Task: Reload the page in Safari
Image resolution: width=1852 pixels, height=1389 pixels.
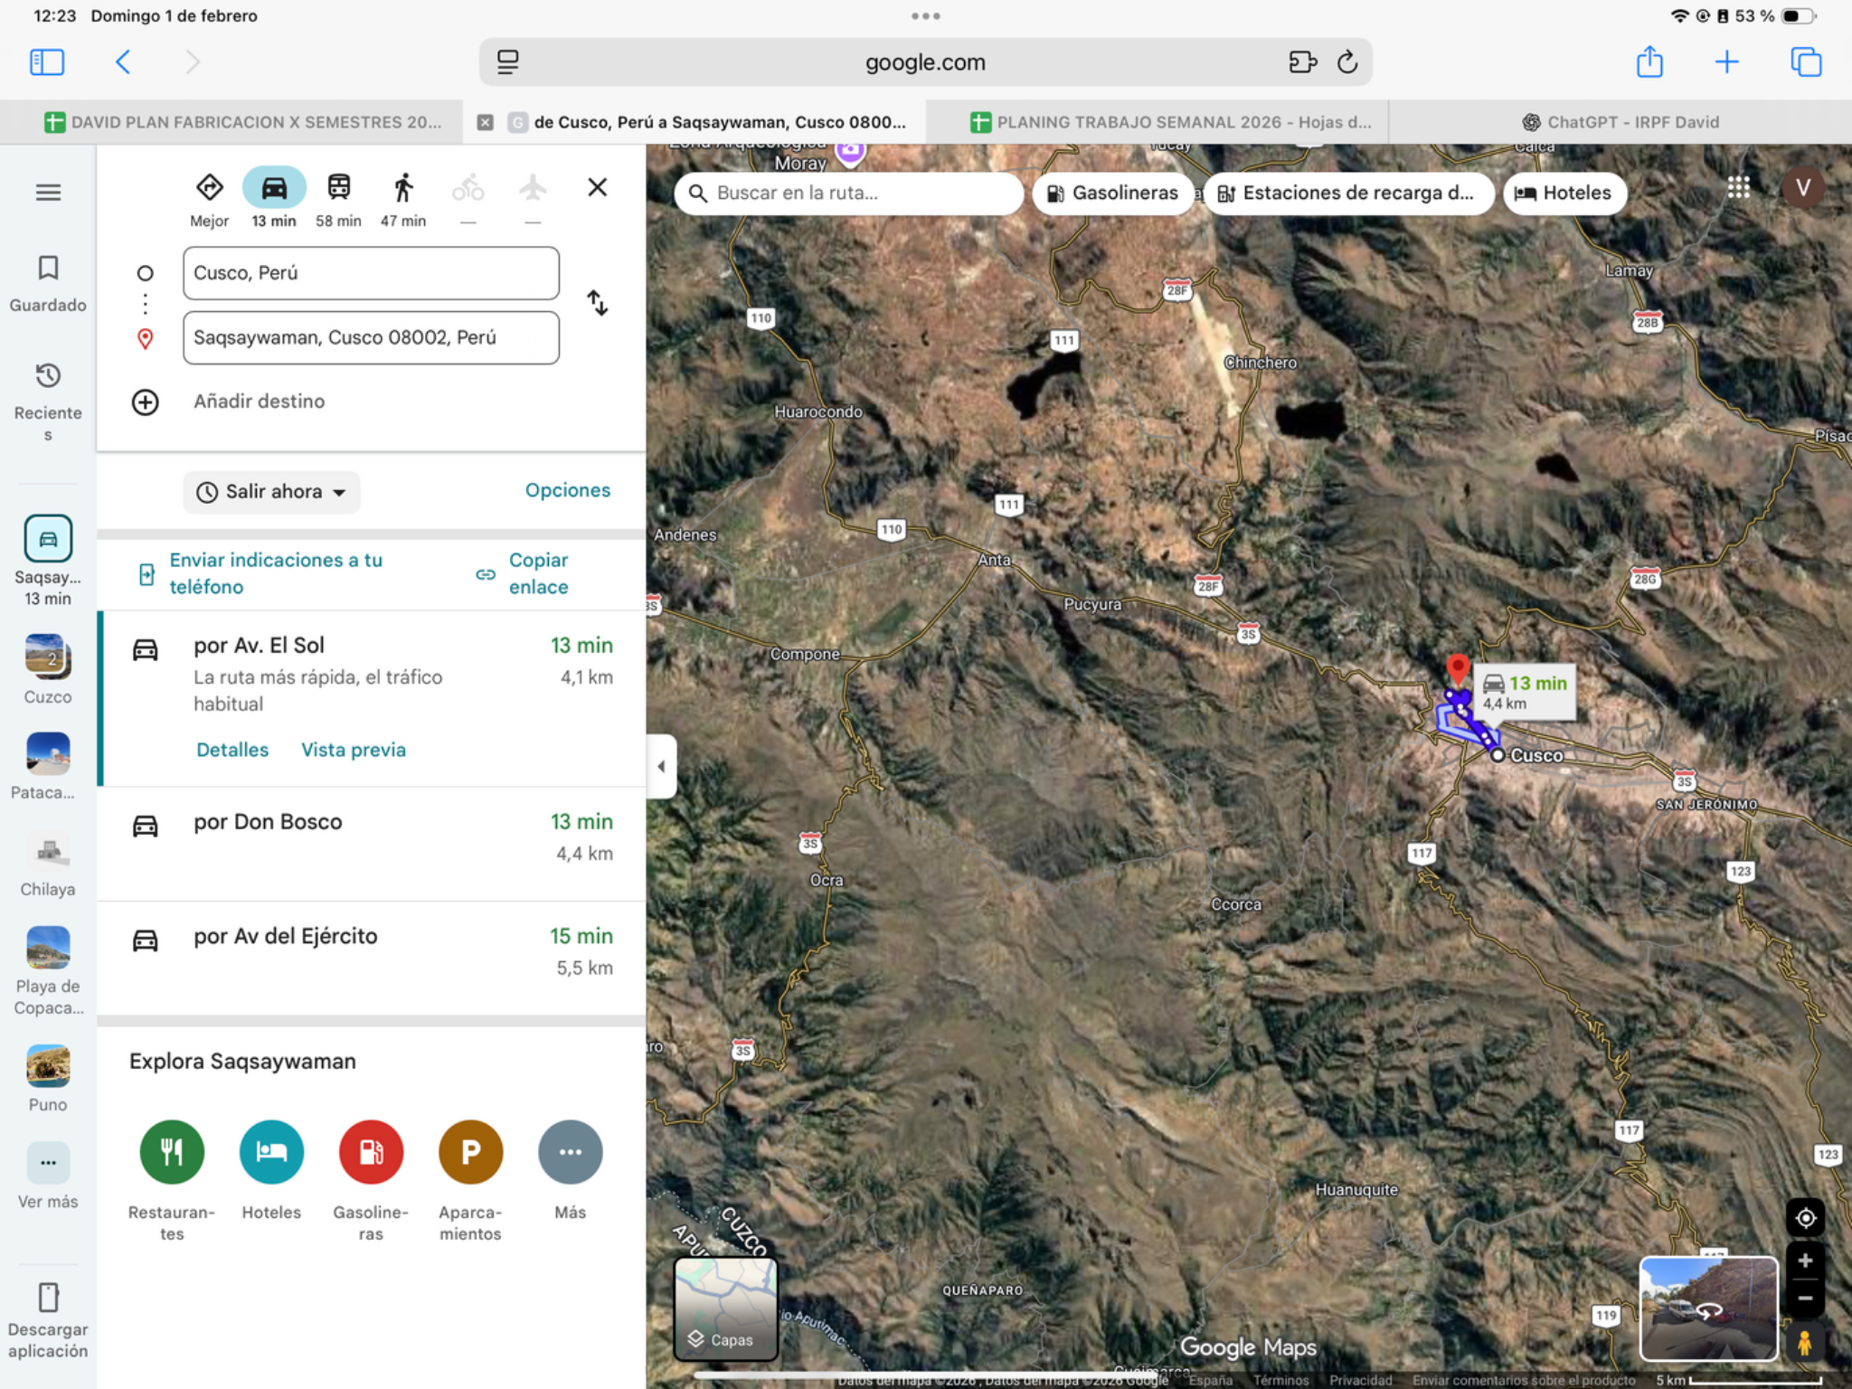Action: (x=1347, y=61)
